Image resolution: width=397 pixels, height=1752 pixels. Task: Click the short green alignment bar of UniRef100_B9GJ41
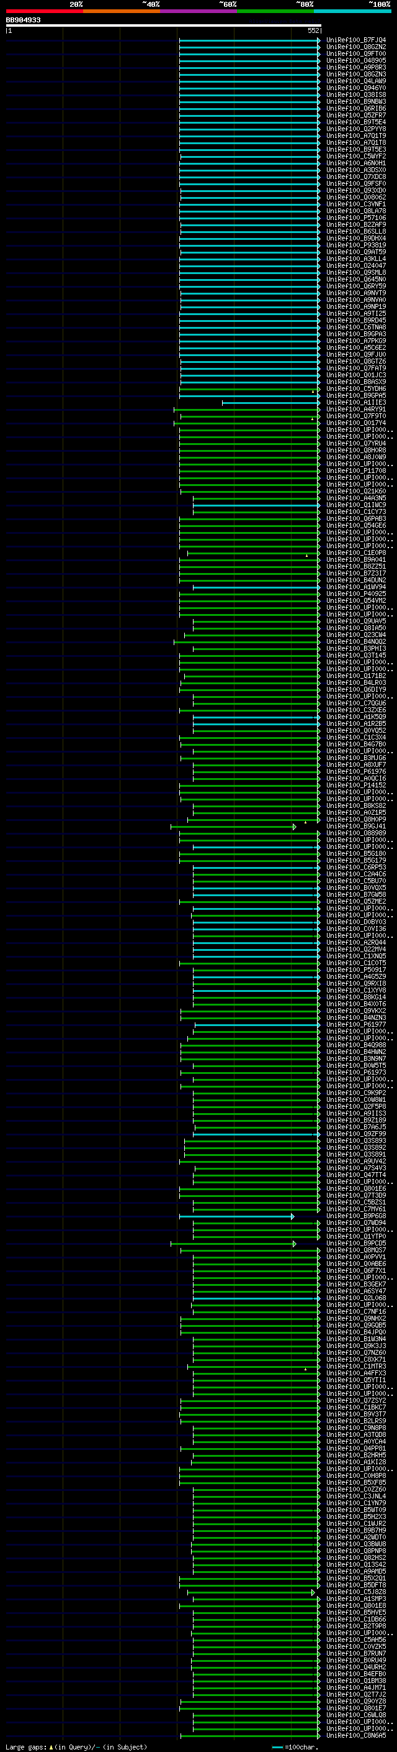coord(233,827)
